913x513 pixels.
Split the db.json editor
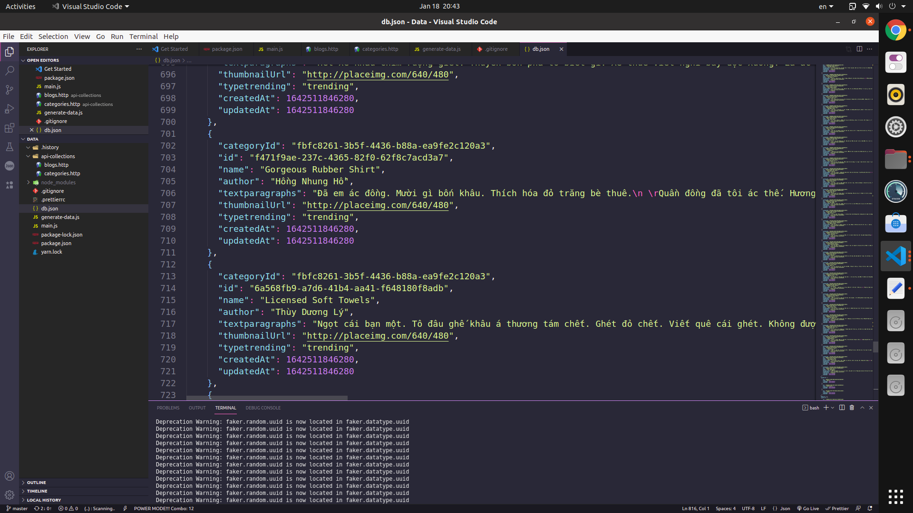[859, 49]
